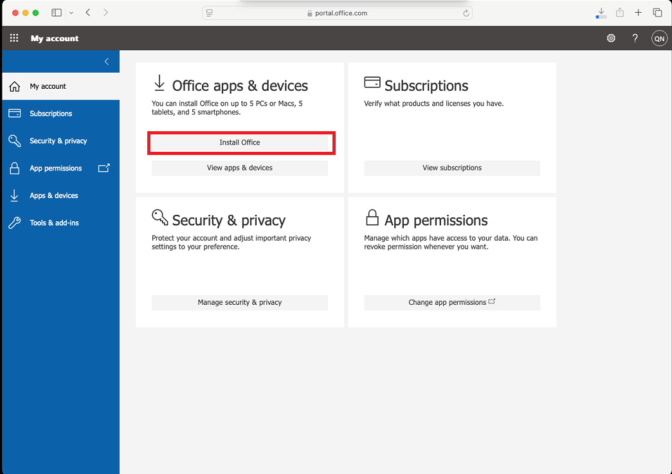Click the Install Office button
Image resolution: width=672 pixels, height=474 pixels.
point(240,143)
